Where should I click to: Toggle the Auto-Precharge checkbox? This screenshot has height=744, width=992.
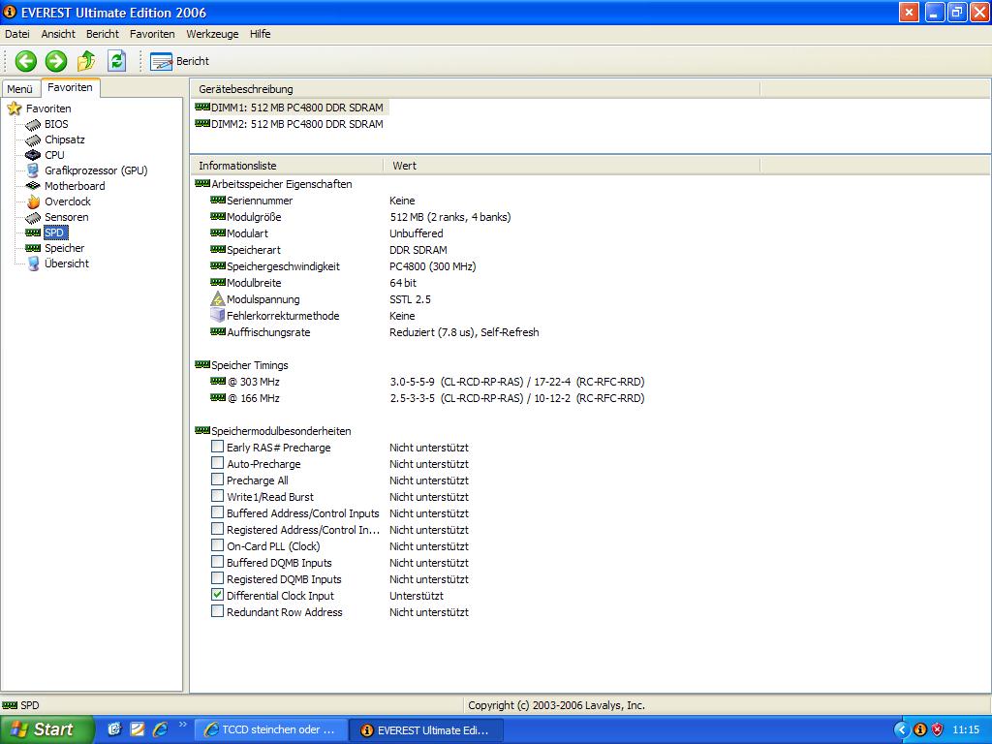(217, 463)
